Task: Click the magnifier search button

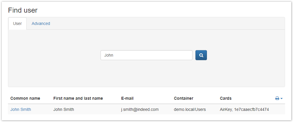Action: click(201, 55)
